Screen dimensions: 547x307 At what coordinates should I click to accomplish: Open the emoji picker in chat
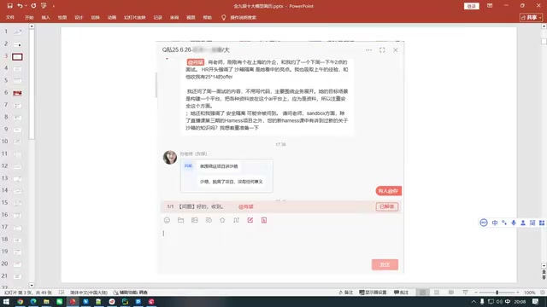click(167, 220)
